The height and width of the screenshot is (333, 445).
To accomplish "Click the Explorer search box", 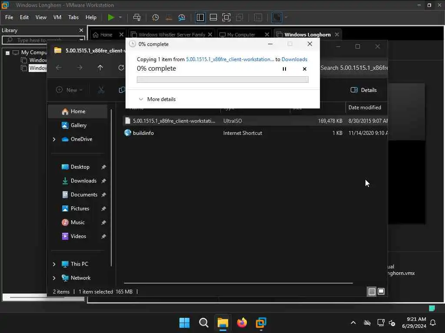I will click(x=354, y=68).
